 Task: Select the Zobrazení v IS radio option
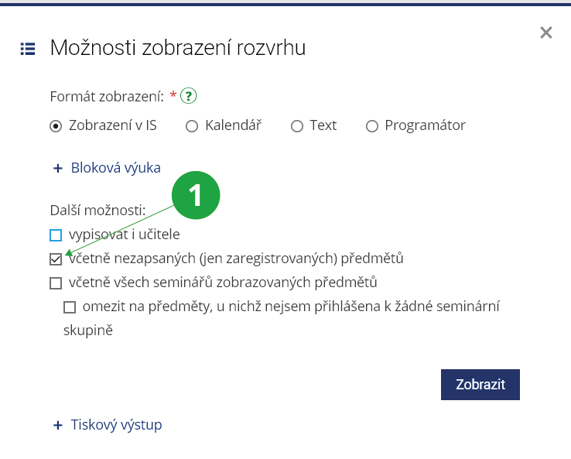(56, 126)
